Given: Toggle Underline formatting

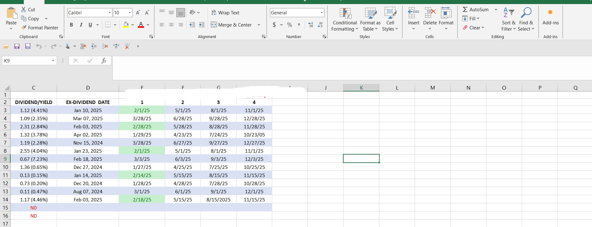Looking at the screenshot, I should (x=90, y=25).
